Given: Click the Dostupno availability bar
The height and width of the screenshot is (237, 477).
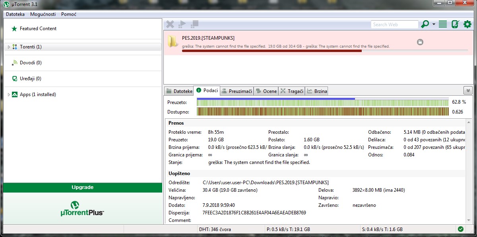Looking at the screenshot, I should tap(323, 112).
